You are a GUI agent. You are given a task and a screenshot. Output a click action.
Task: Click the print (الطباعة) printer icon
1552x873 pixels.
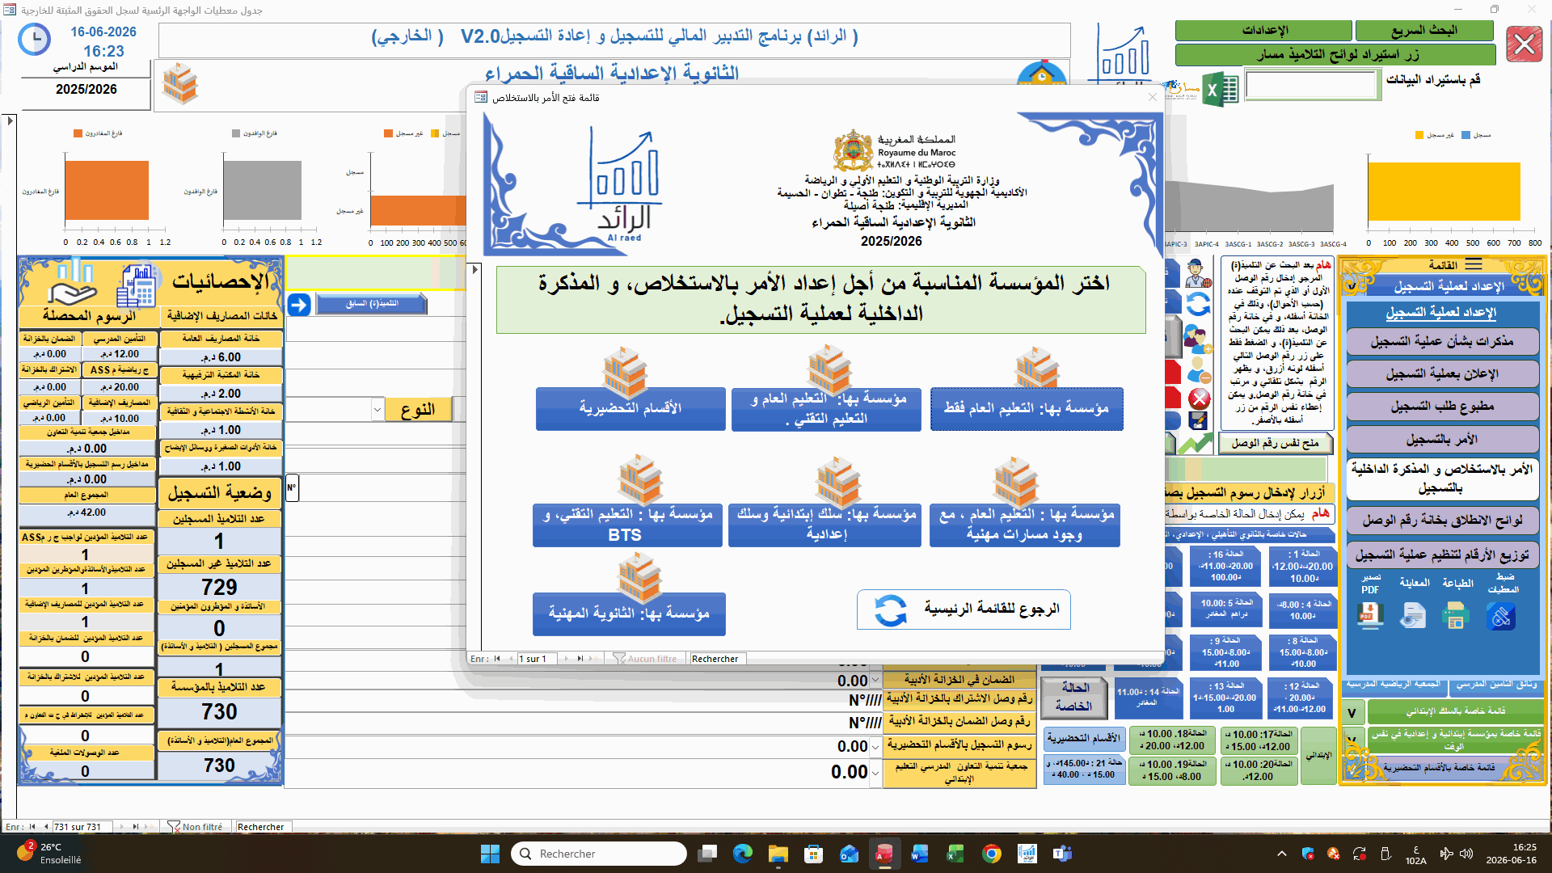coord(1455,616)
